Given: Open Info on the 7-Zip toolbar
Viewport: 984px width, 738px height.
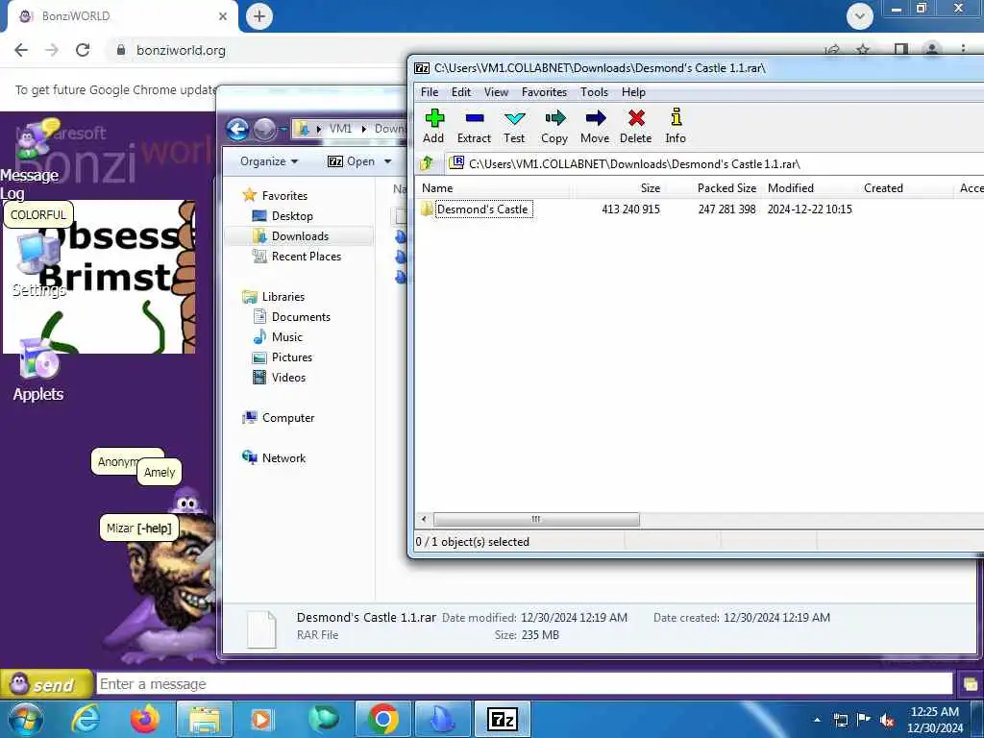Looking at the screenshot, I should pyautogui.click(x=676, y=126).
